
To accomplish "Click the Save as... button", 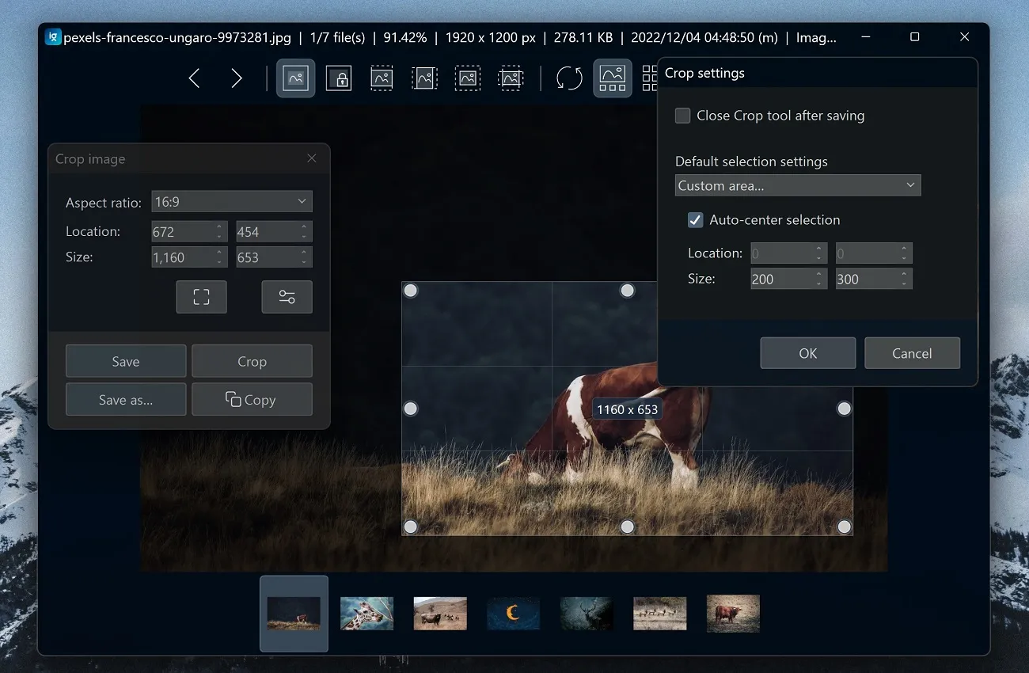I will click(x=126, y=400).
